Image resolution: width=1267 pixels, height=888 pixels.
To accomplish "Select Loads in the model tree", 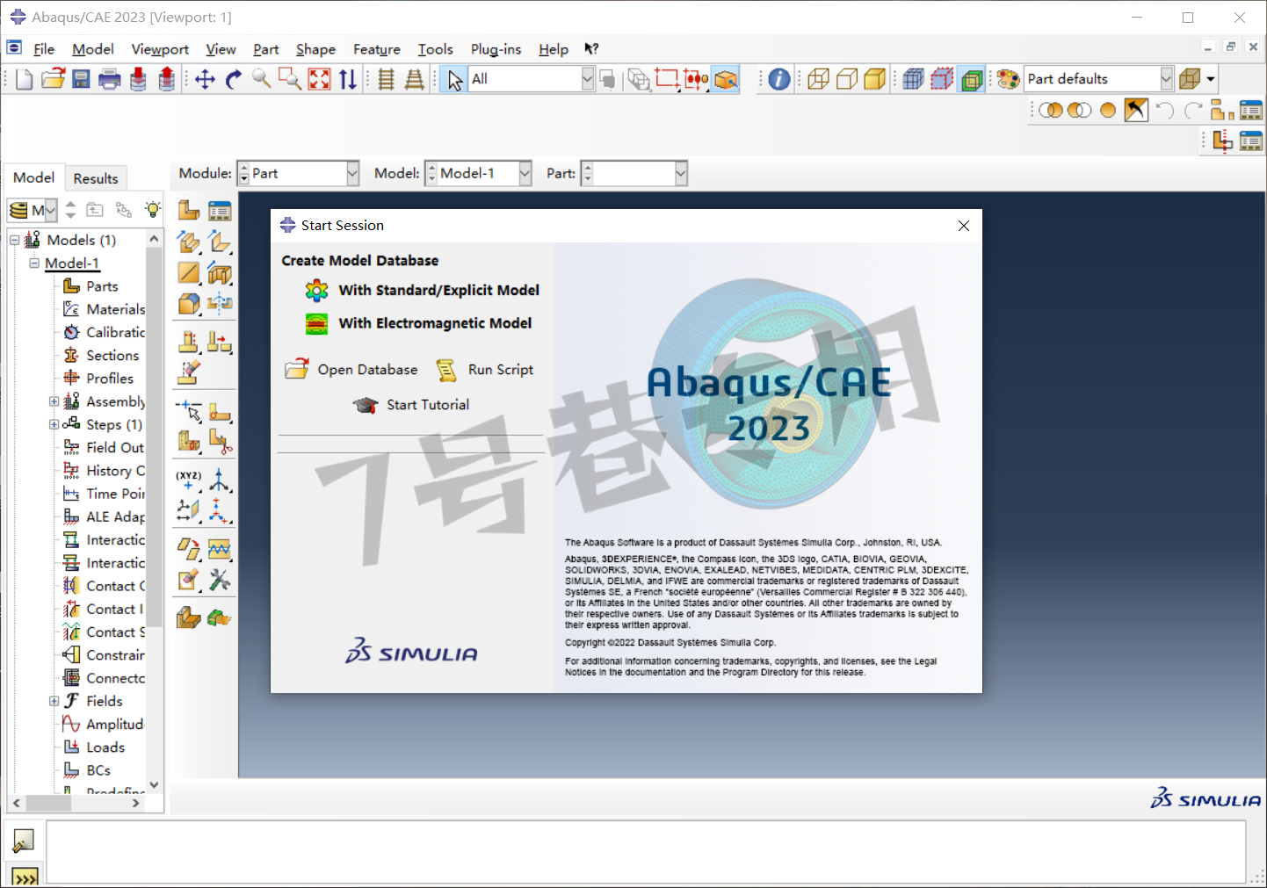I will pyautogui.click(x=105, y=747).
